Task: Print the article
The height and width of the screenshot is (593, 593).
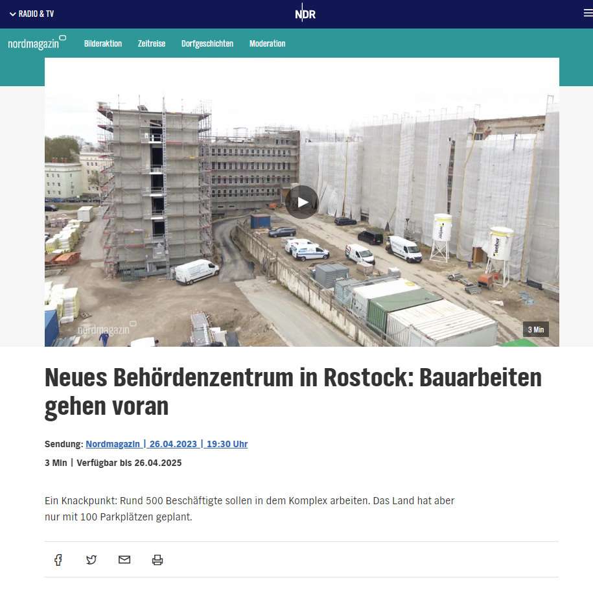Action: 157,559
